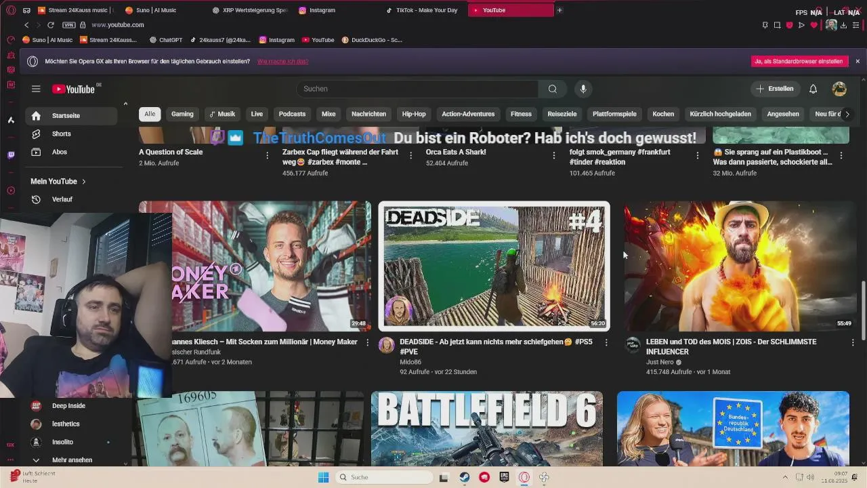Click the page vertical scrollbar thumb
867x488 pixels.
(863, 309)
